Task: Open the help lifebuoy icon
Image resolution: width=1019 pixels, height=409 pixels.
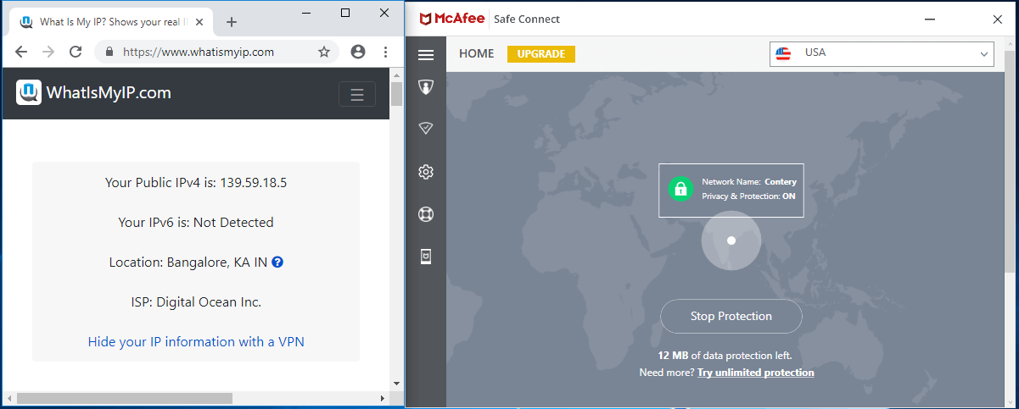Action: 426,214
